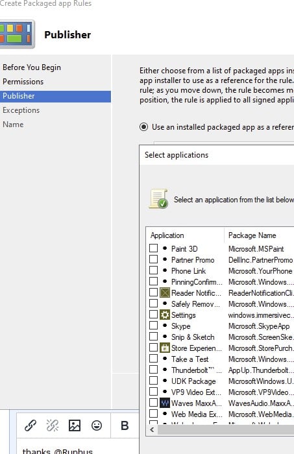Screen dimensions: 294x454
Task: Check the Snip & Sketch checkbox
Action: [x=154, y=336]
